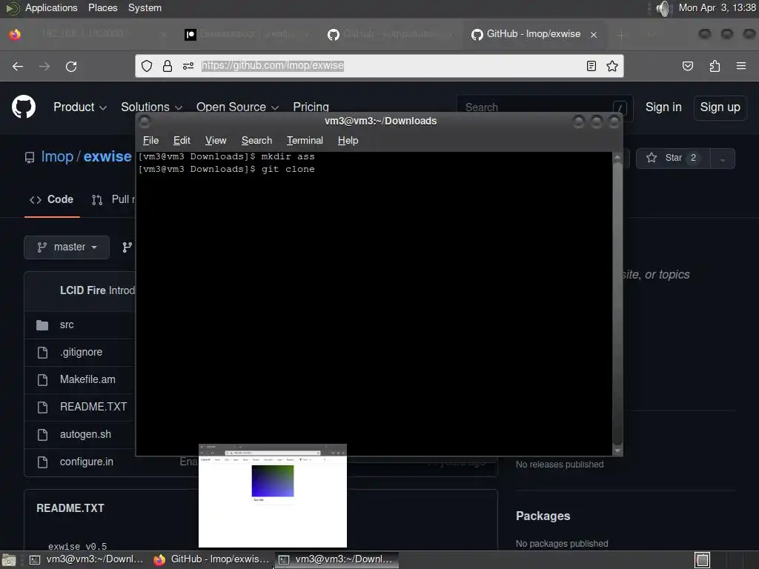Open README.TXT file link

[93, 407]
